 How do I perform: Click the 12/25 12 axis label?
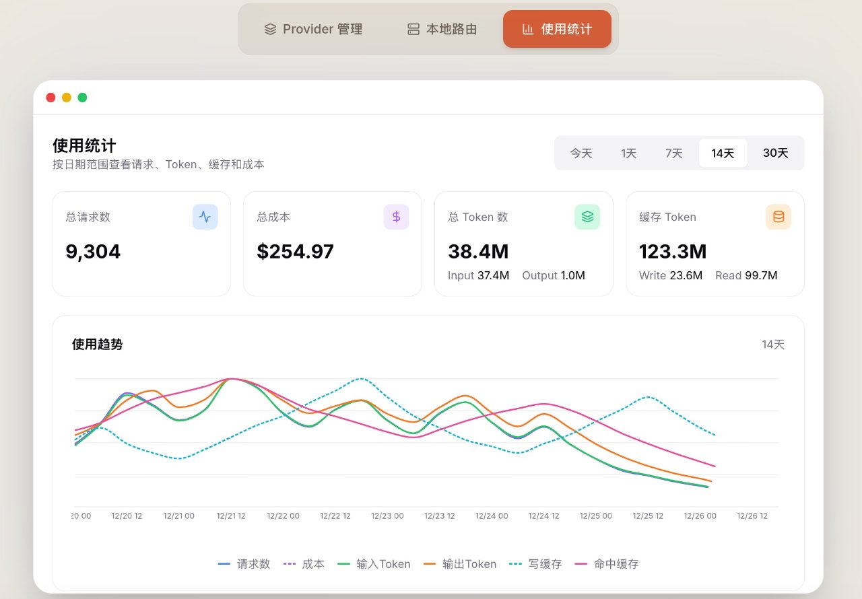pyautogui.click(x=648, y=516)
